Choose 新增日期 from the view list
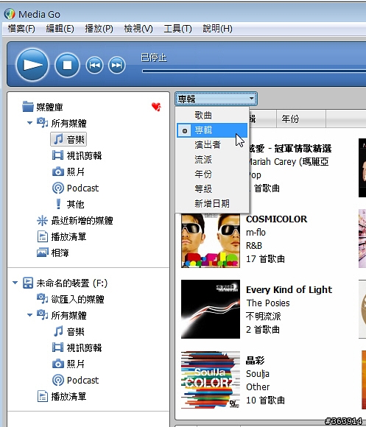The height and width of the screenshot is (427, 366). tap(212, 203)
